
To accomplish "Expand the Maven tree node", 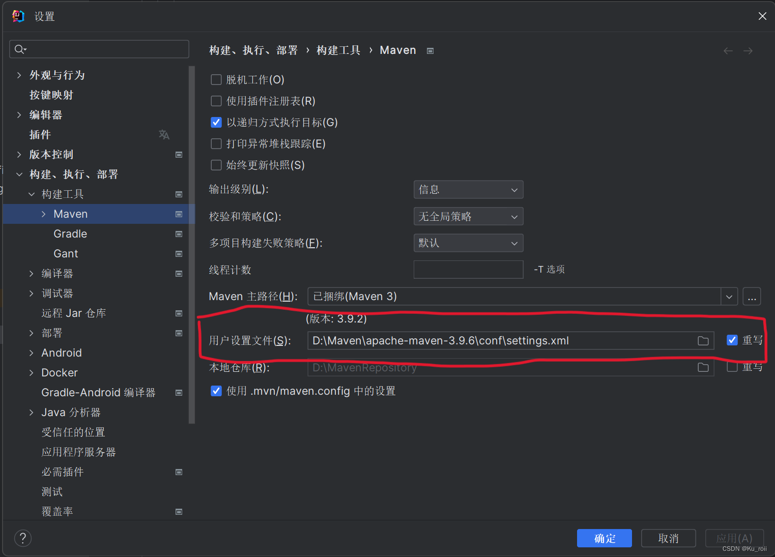I will [x=43, y=214].
